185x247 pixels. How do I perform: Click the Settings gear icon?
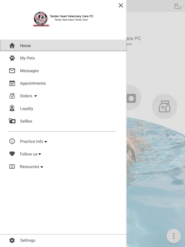pyautogui.click(x=12, y=240)
